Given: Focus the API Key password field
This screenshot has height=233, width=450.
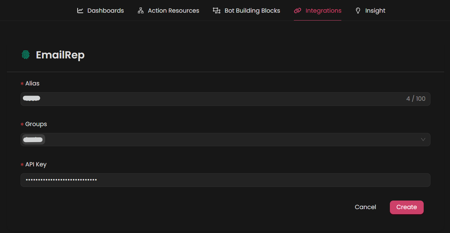Looking at the screenshot, I should click(226, 180).
